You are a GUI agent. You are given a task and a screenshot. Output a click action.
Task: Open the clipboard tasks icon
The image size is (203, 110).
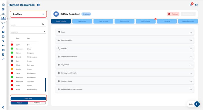tap(3, 32)
